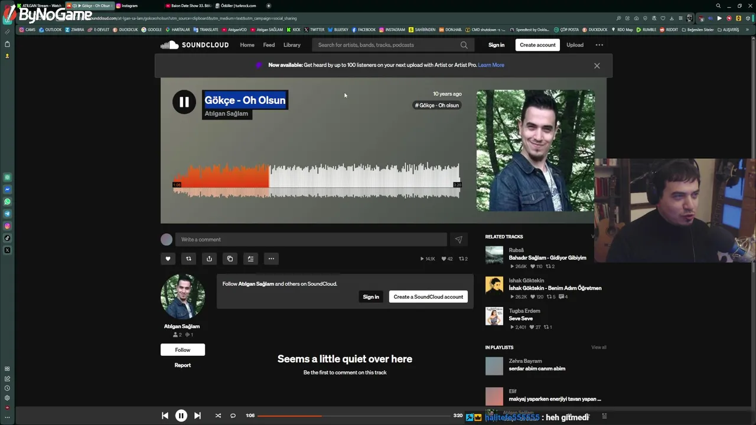This screenshot has height=425, width=756.
Task: Open Atılgan Sağlam's round profile avatar
Action: (183, 296)
